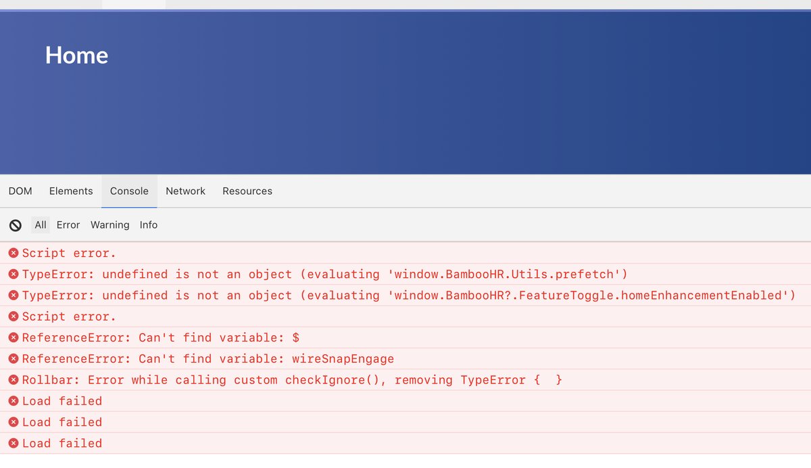Screen dimensions: 811x468
Task: Select the wireSnapEngage ReferenceError message
Action: coord(405,358)
